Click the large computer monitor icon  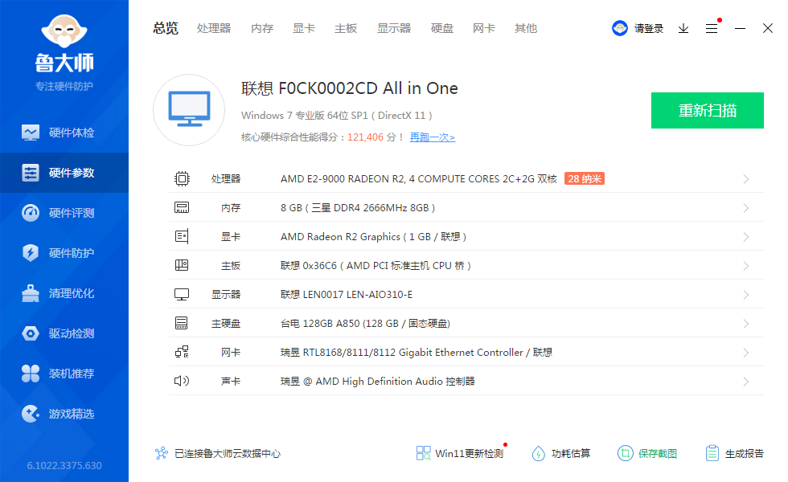(189, 110)
